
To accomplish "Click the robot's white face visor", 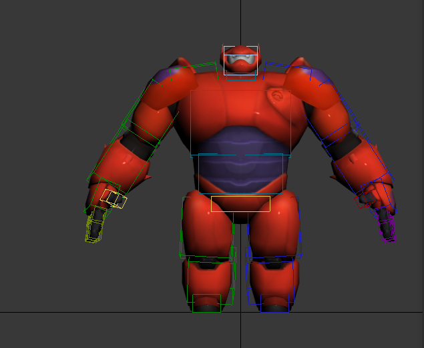I will [240, 61].
